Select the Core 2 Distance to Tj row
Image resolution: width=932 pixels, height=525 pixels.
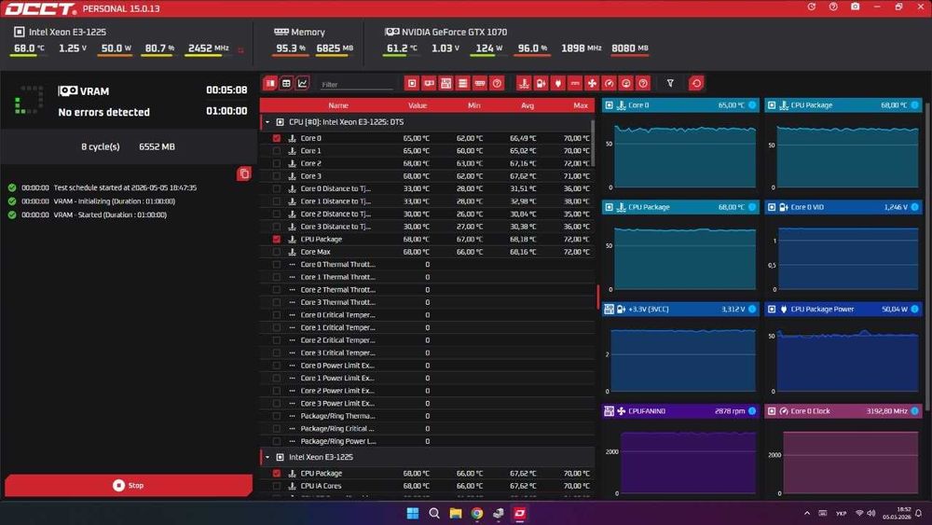click(x=427, y=214)
